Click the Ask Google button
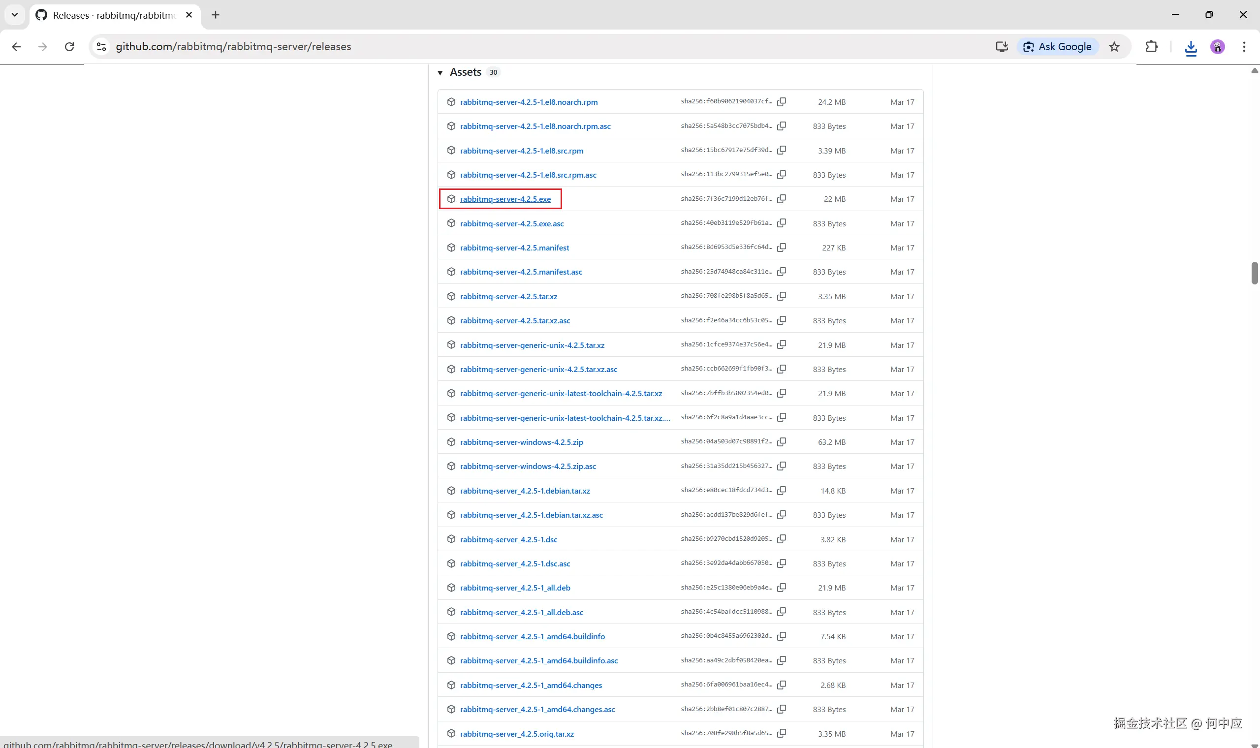Screen dimensions: 1260x748 [1057, 47]
